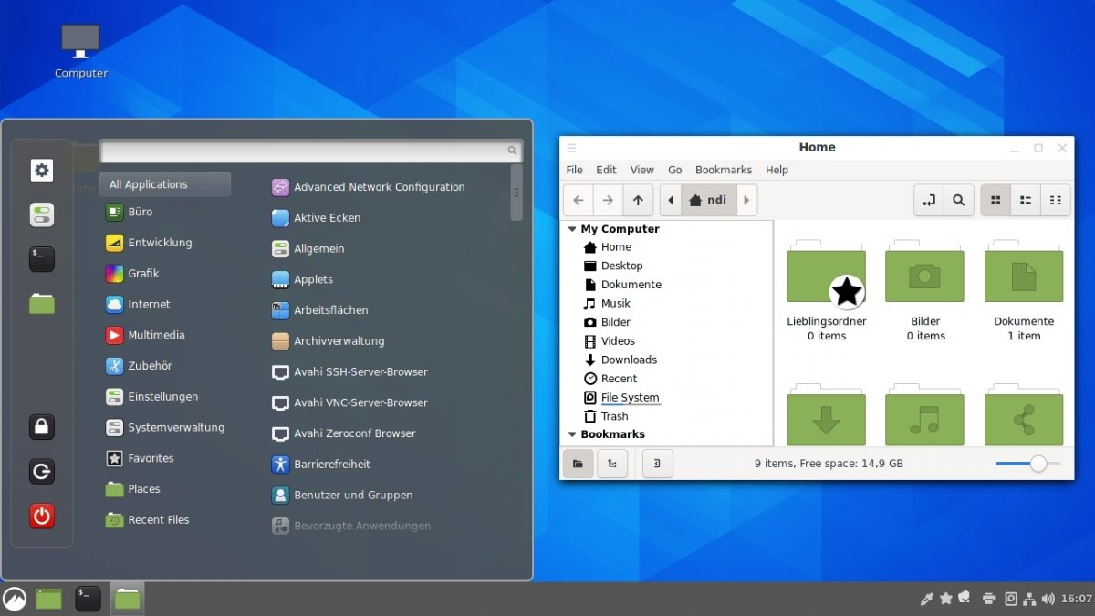
Task: Collapse the Bookmarks section
Action: click(572, 433)
